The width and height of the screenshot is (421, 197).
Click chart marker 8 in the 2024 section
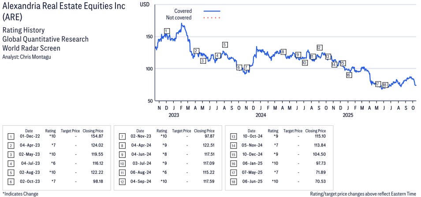pyautogui.click(x=283, y=51)
